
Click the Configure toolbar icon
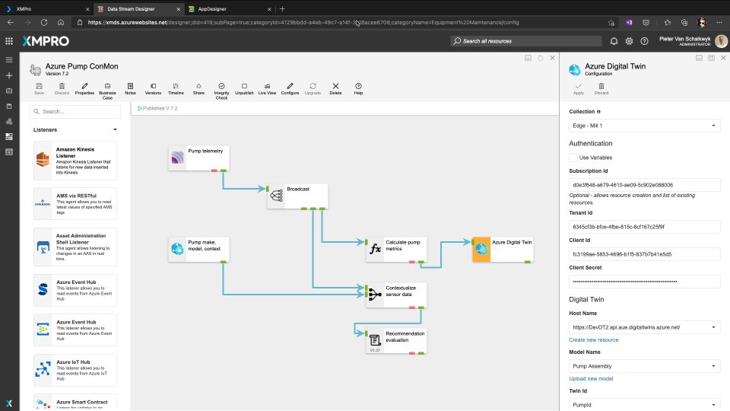click(290, 88)
